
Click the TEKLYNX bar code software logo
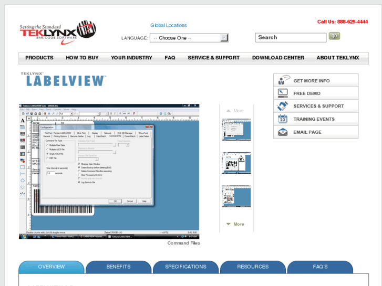(x=58, y=33)
